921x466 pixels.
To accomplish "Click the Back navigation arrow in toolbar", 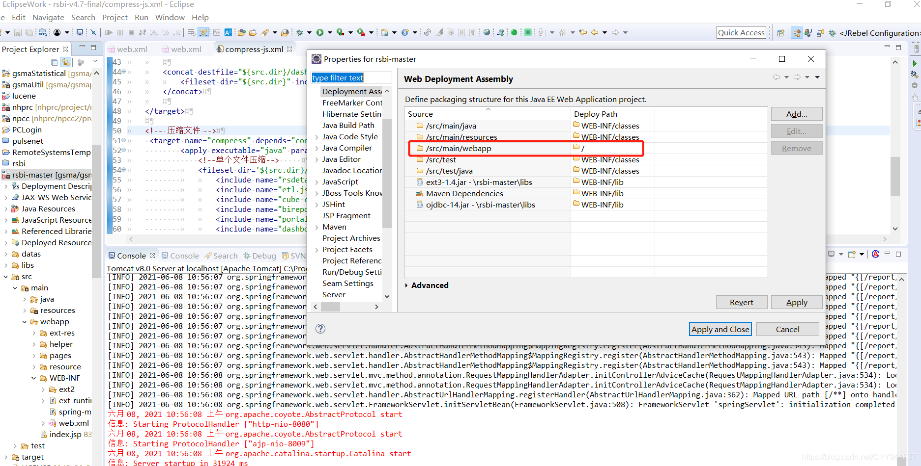I will (x=595, y=32).
